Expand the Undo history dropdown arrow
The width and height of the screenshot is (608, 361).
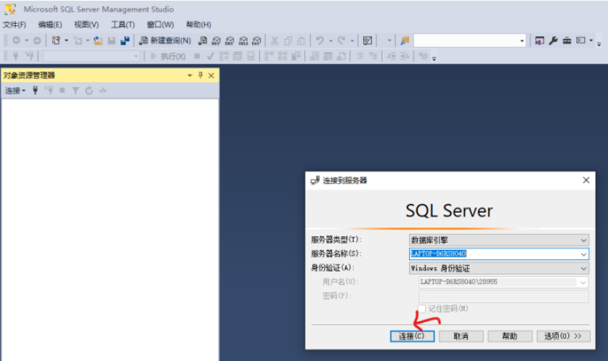coord(331,40)
